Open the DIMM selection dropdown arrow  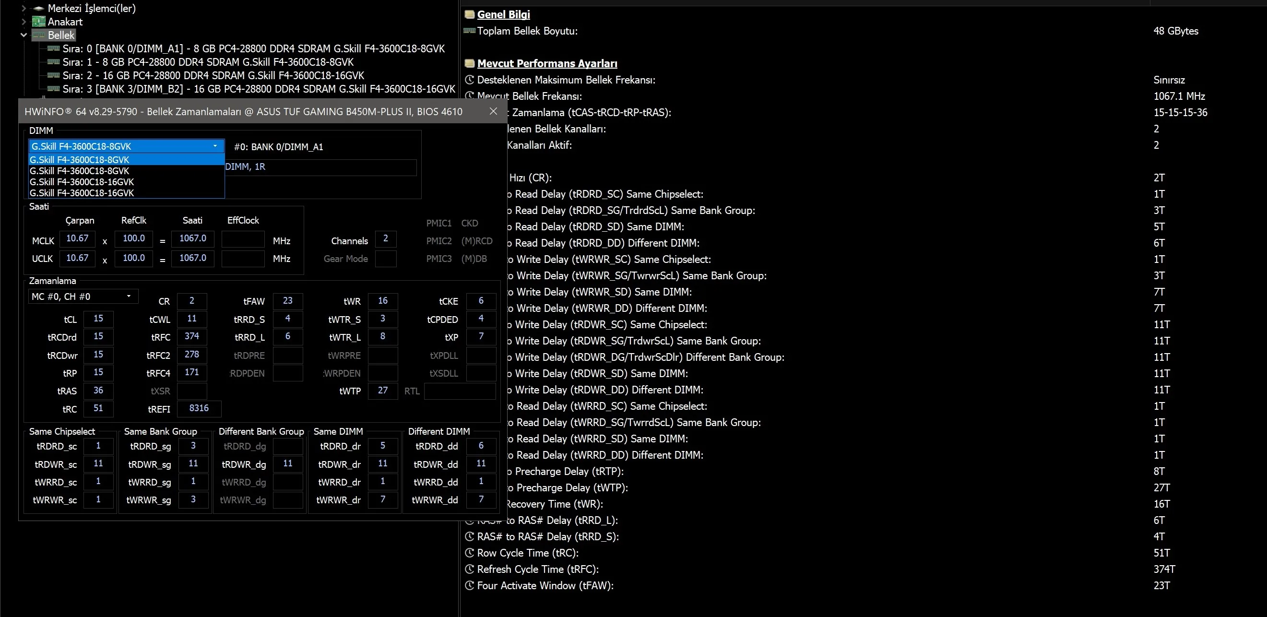click(x=215, y=146)
